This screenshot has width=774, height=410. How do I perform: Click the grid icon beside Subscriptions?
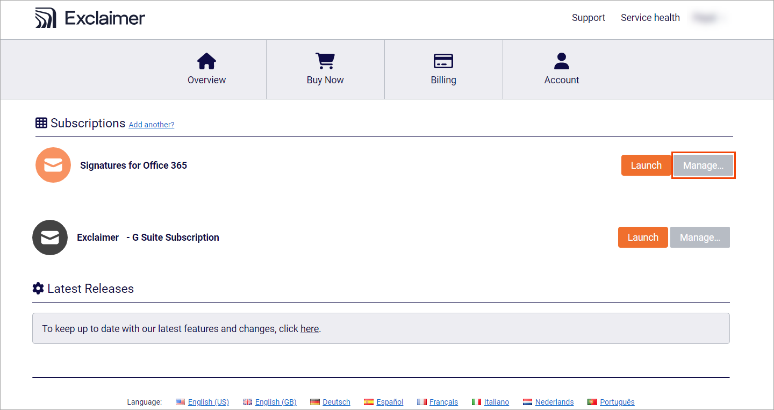pyautogui.click(x=41, y=123)
